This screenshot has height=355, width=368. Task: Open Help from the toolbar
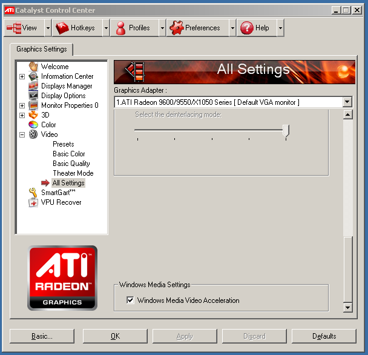(246, 28)
